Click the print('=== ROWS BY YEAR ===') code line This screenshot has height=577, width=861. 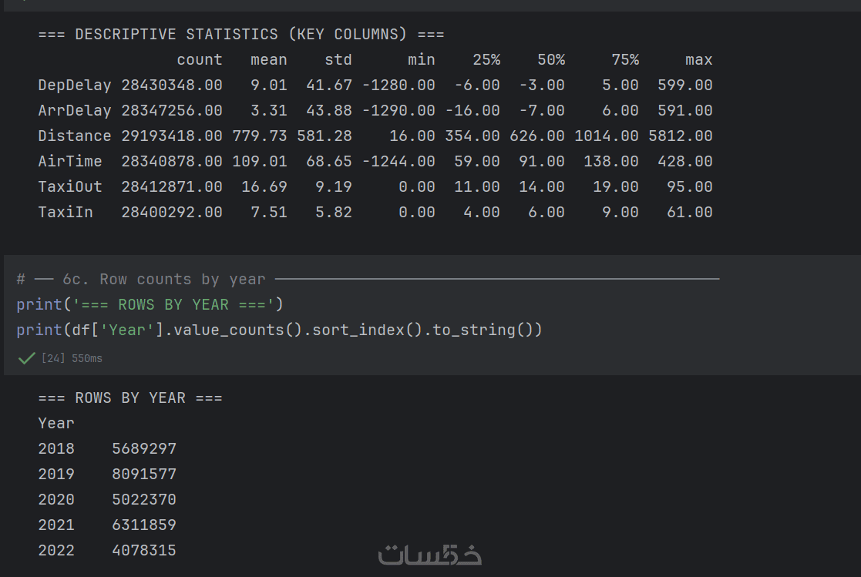click(150, 304)
